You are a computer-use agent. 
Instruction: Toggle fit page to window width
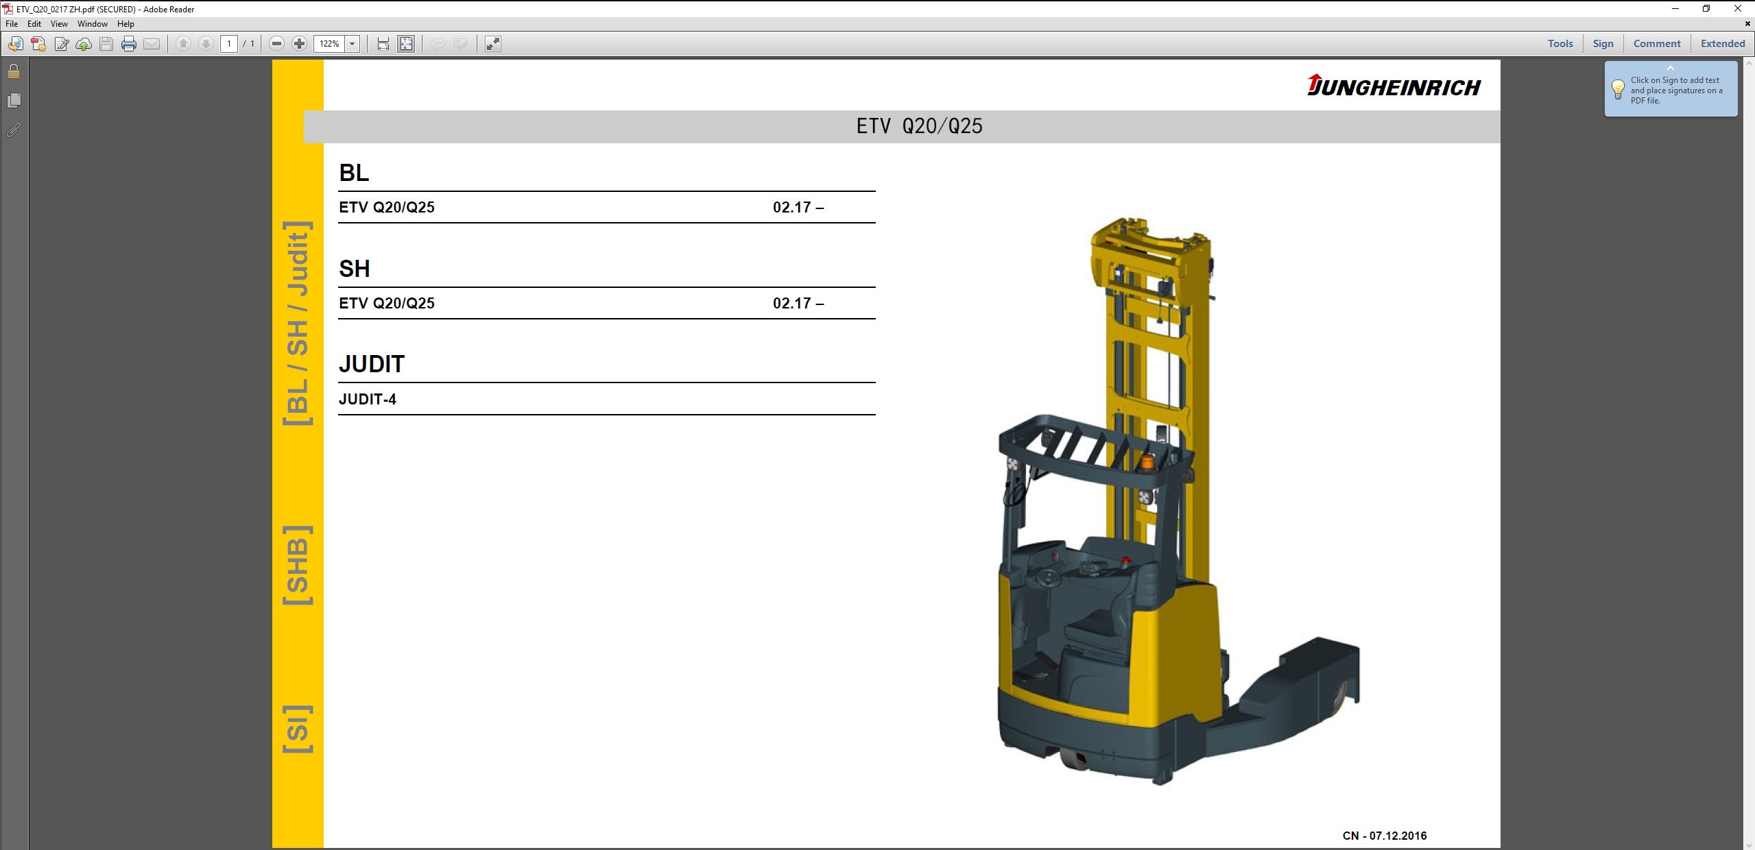[383, 44]
